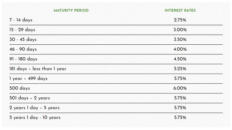232x130 pixels.
Task: Select 5 years 1 day - 10 years
Action: point(35,118)
